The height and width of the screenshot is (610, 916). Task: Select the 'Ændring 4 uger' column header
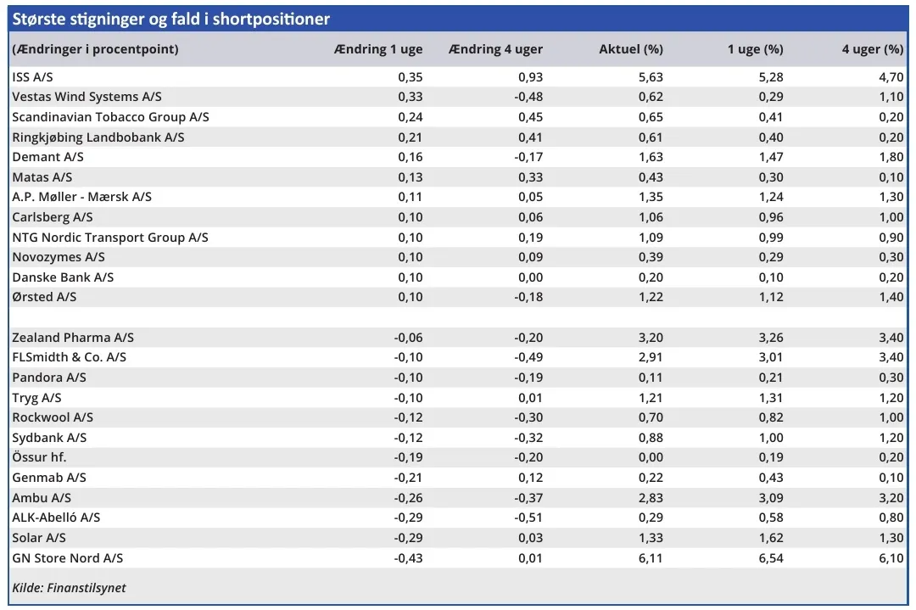495,49
